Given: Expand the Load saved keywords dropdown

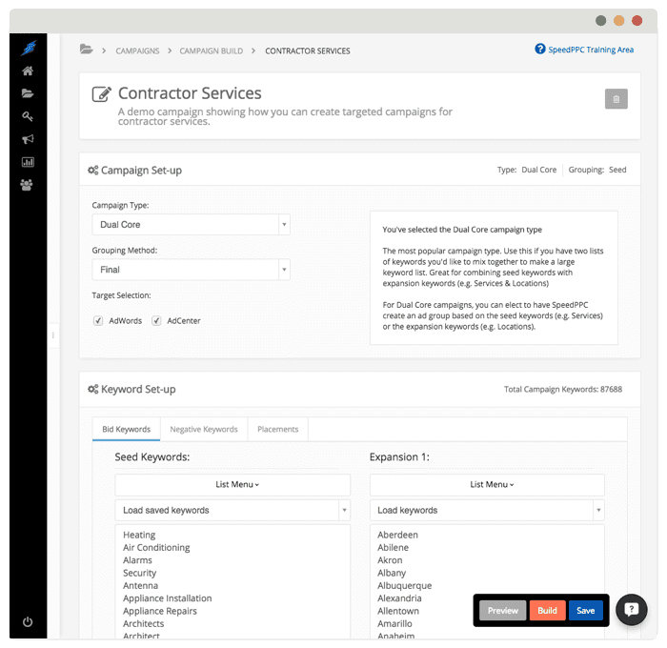Looking at the screenshot, I should click(232, 511).
